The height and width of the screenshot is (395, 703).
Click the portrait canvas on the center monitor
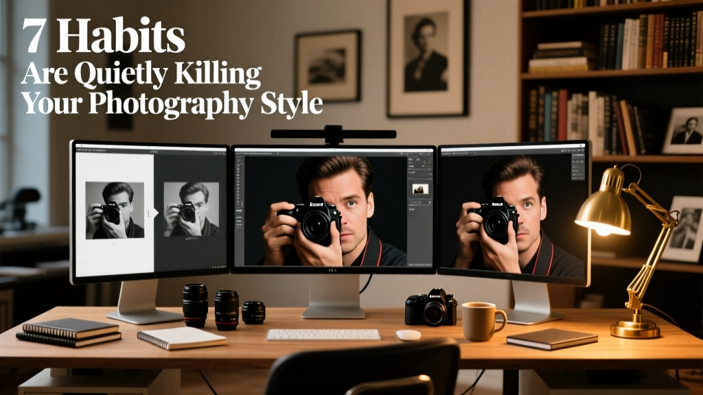click(326, 211)
